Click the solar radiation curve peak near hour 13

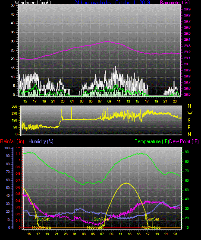(126, 183)
